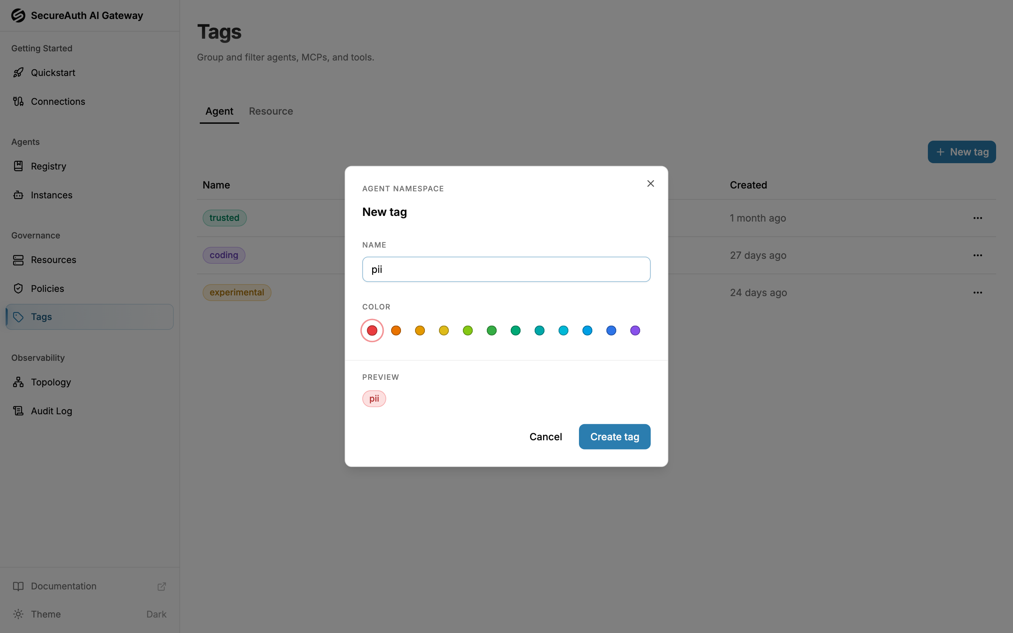Click the trusted tag badge
This screenshot has height=633, width=1013.
coord(224,218)
